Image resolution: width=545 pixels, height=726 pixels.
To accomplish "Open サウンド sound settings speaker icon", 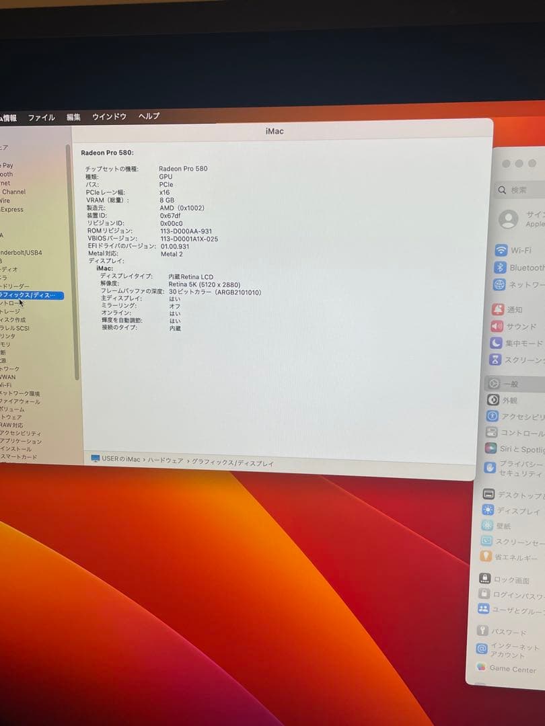I will 497,326.
